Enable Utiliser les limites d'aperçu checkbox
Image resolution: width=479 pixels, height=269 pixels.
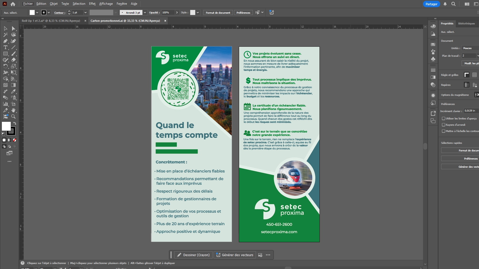[x=444, y=119]
